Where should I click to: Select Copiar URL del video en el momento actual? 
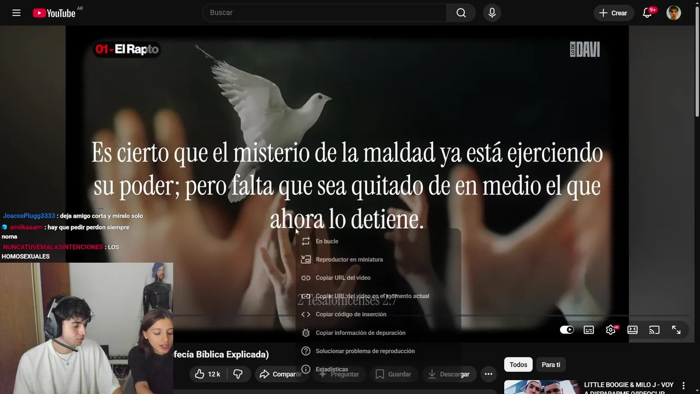(378, 296)
